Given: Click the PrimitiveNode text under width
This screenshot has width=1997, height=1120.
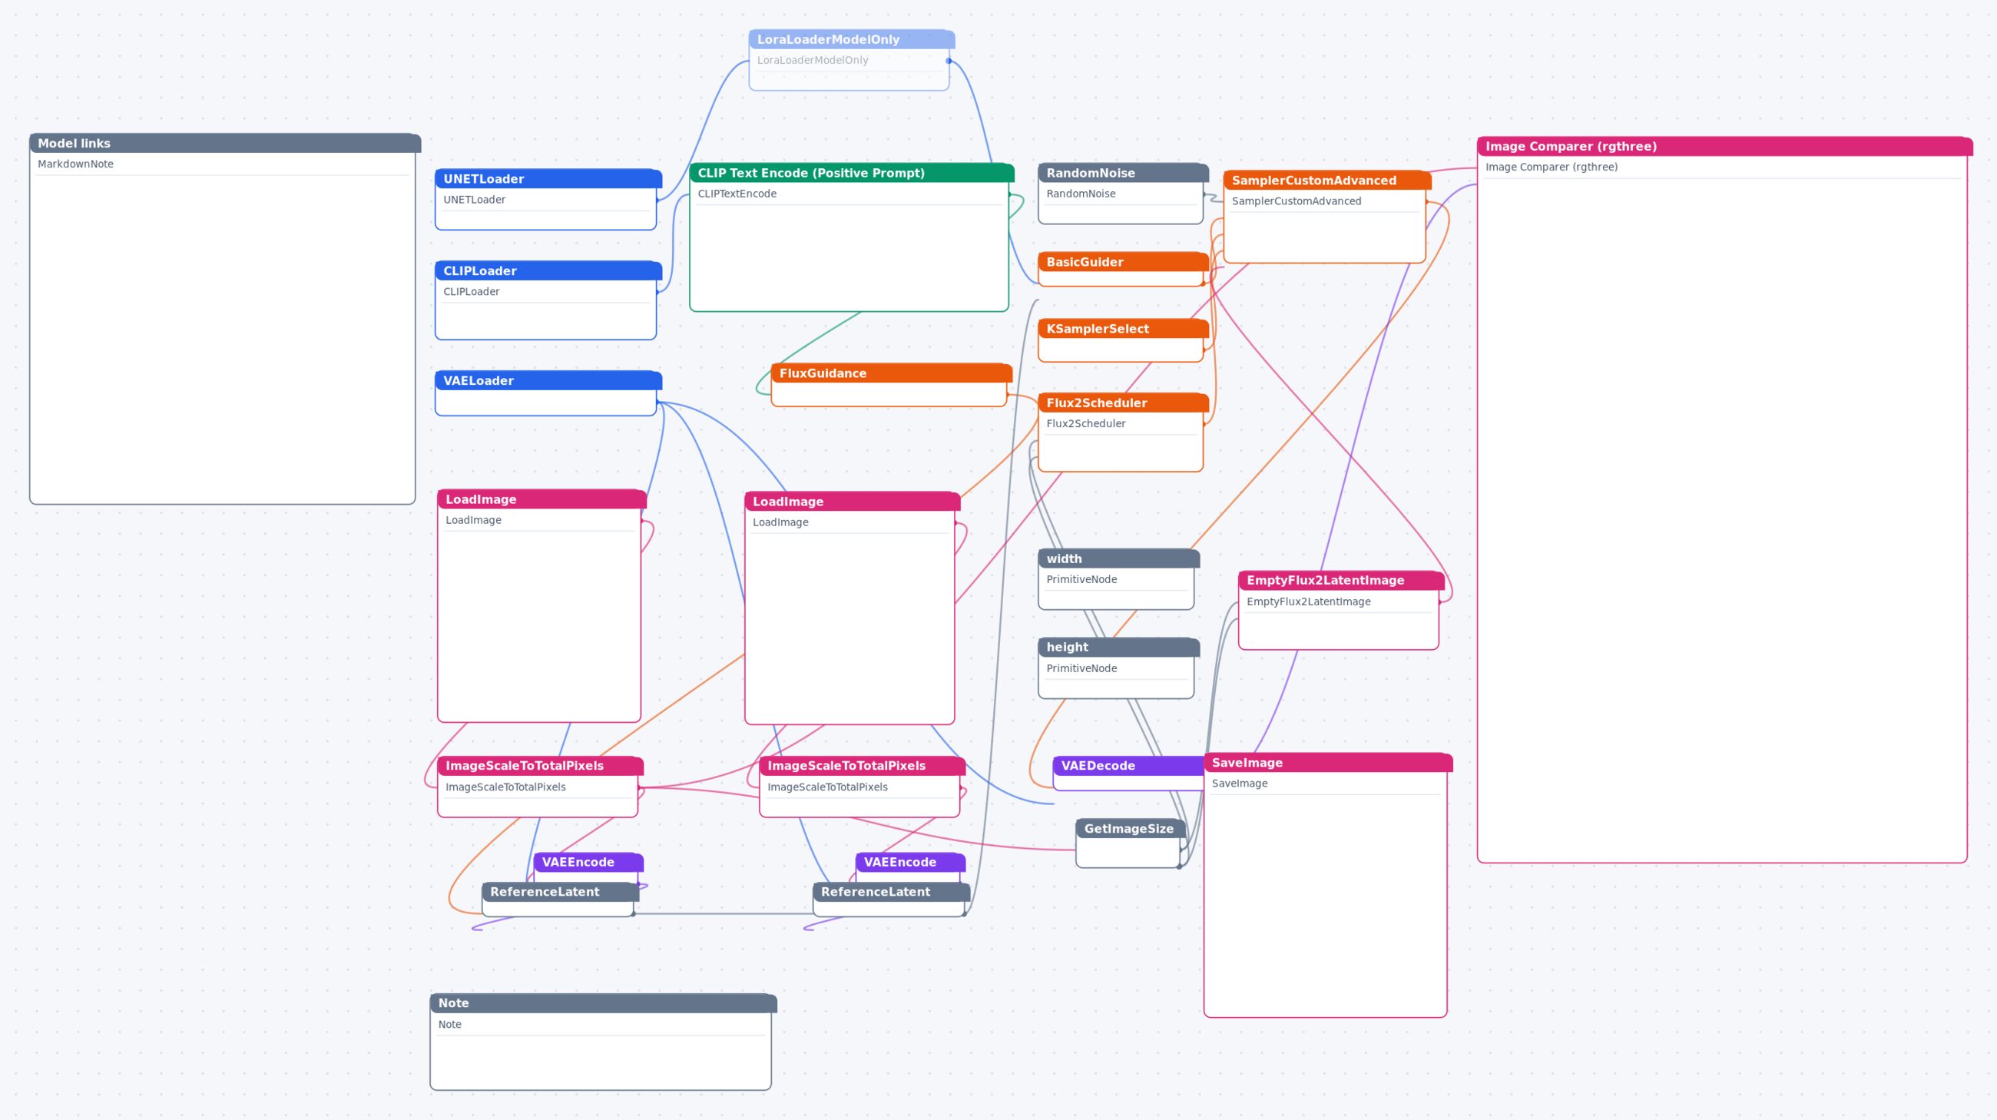Looking at the screenshot, I should pyautogui.click(x=1081, y=579).
